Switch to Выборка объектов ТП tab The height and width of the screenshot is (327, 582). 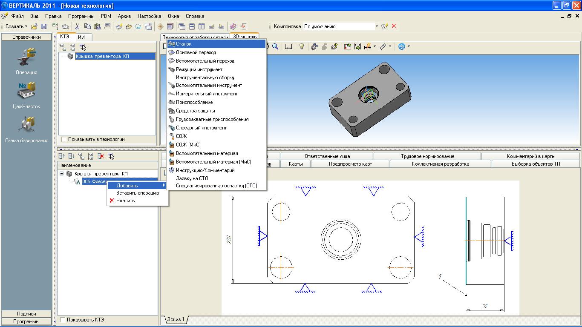536,164
